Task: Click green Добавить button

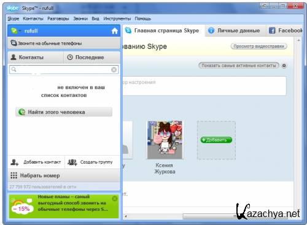Action: point(216,140)
